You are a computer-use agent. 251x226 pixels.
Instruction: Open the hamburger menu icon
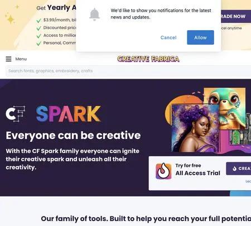pos(8,59)
